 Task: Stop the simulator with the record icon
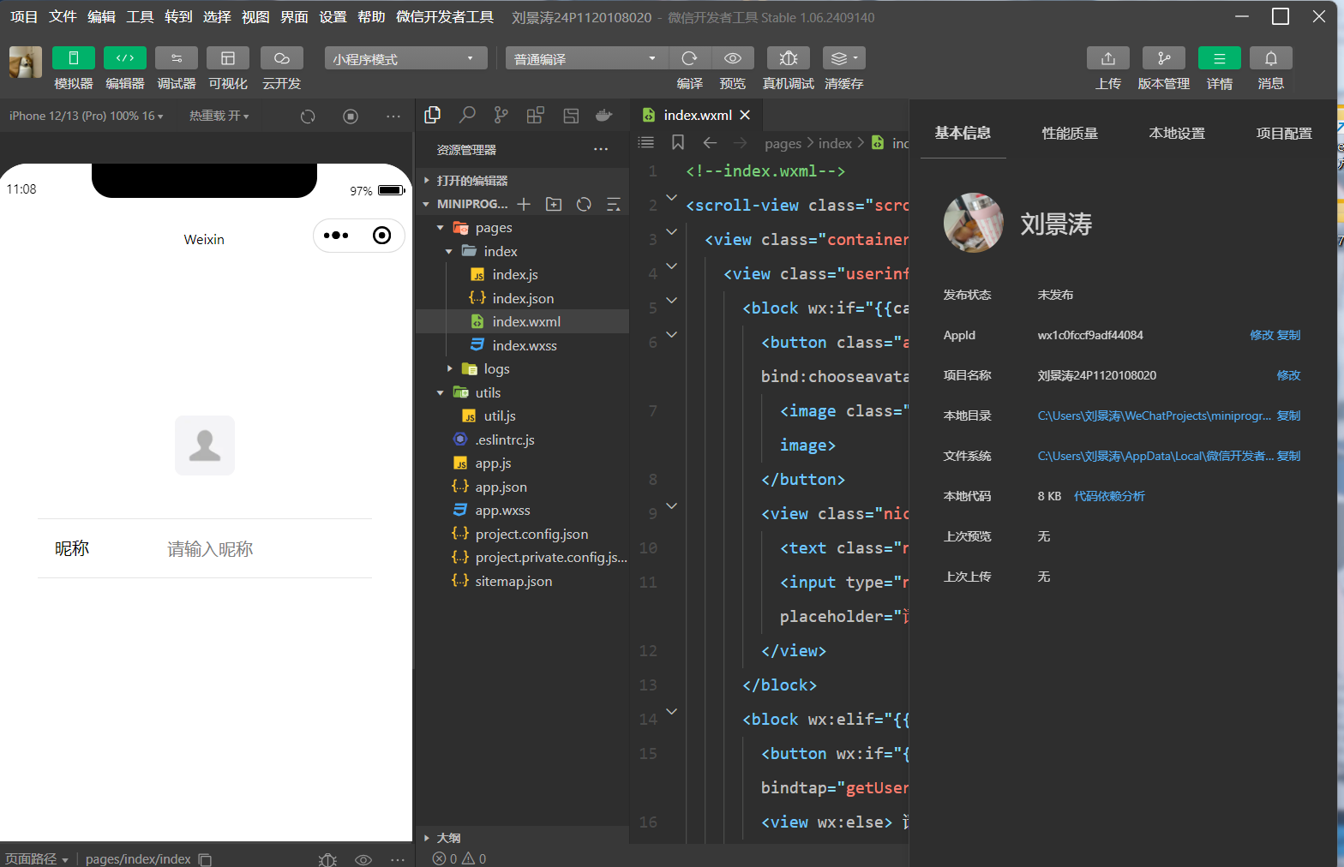click(351, 117)
